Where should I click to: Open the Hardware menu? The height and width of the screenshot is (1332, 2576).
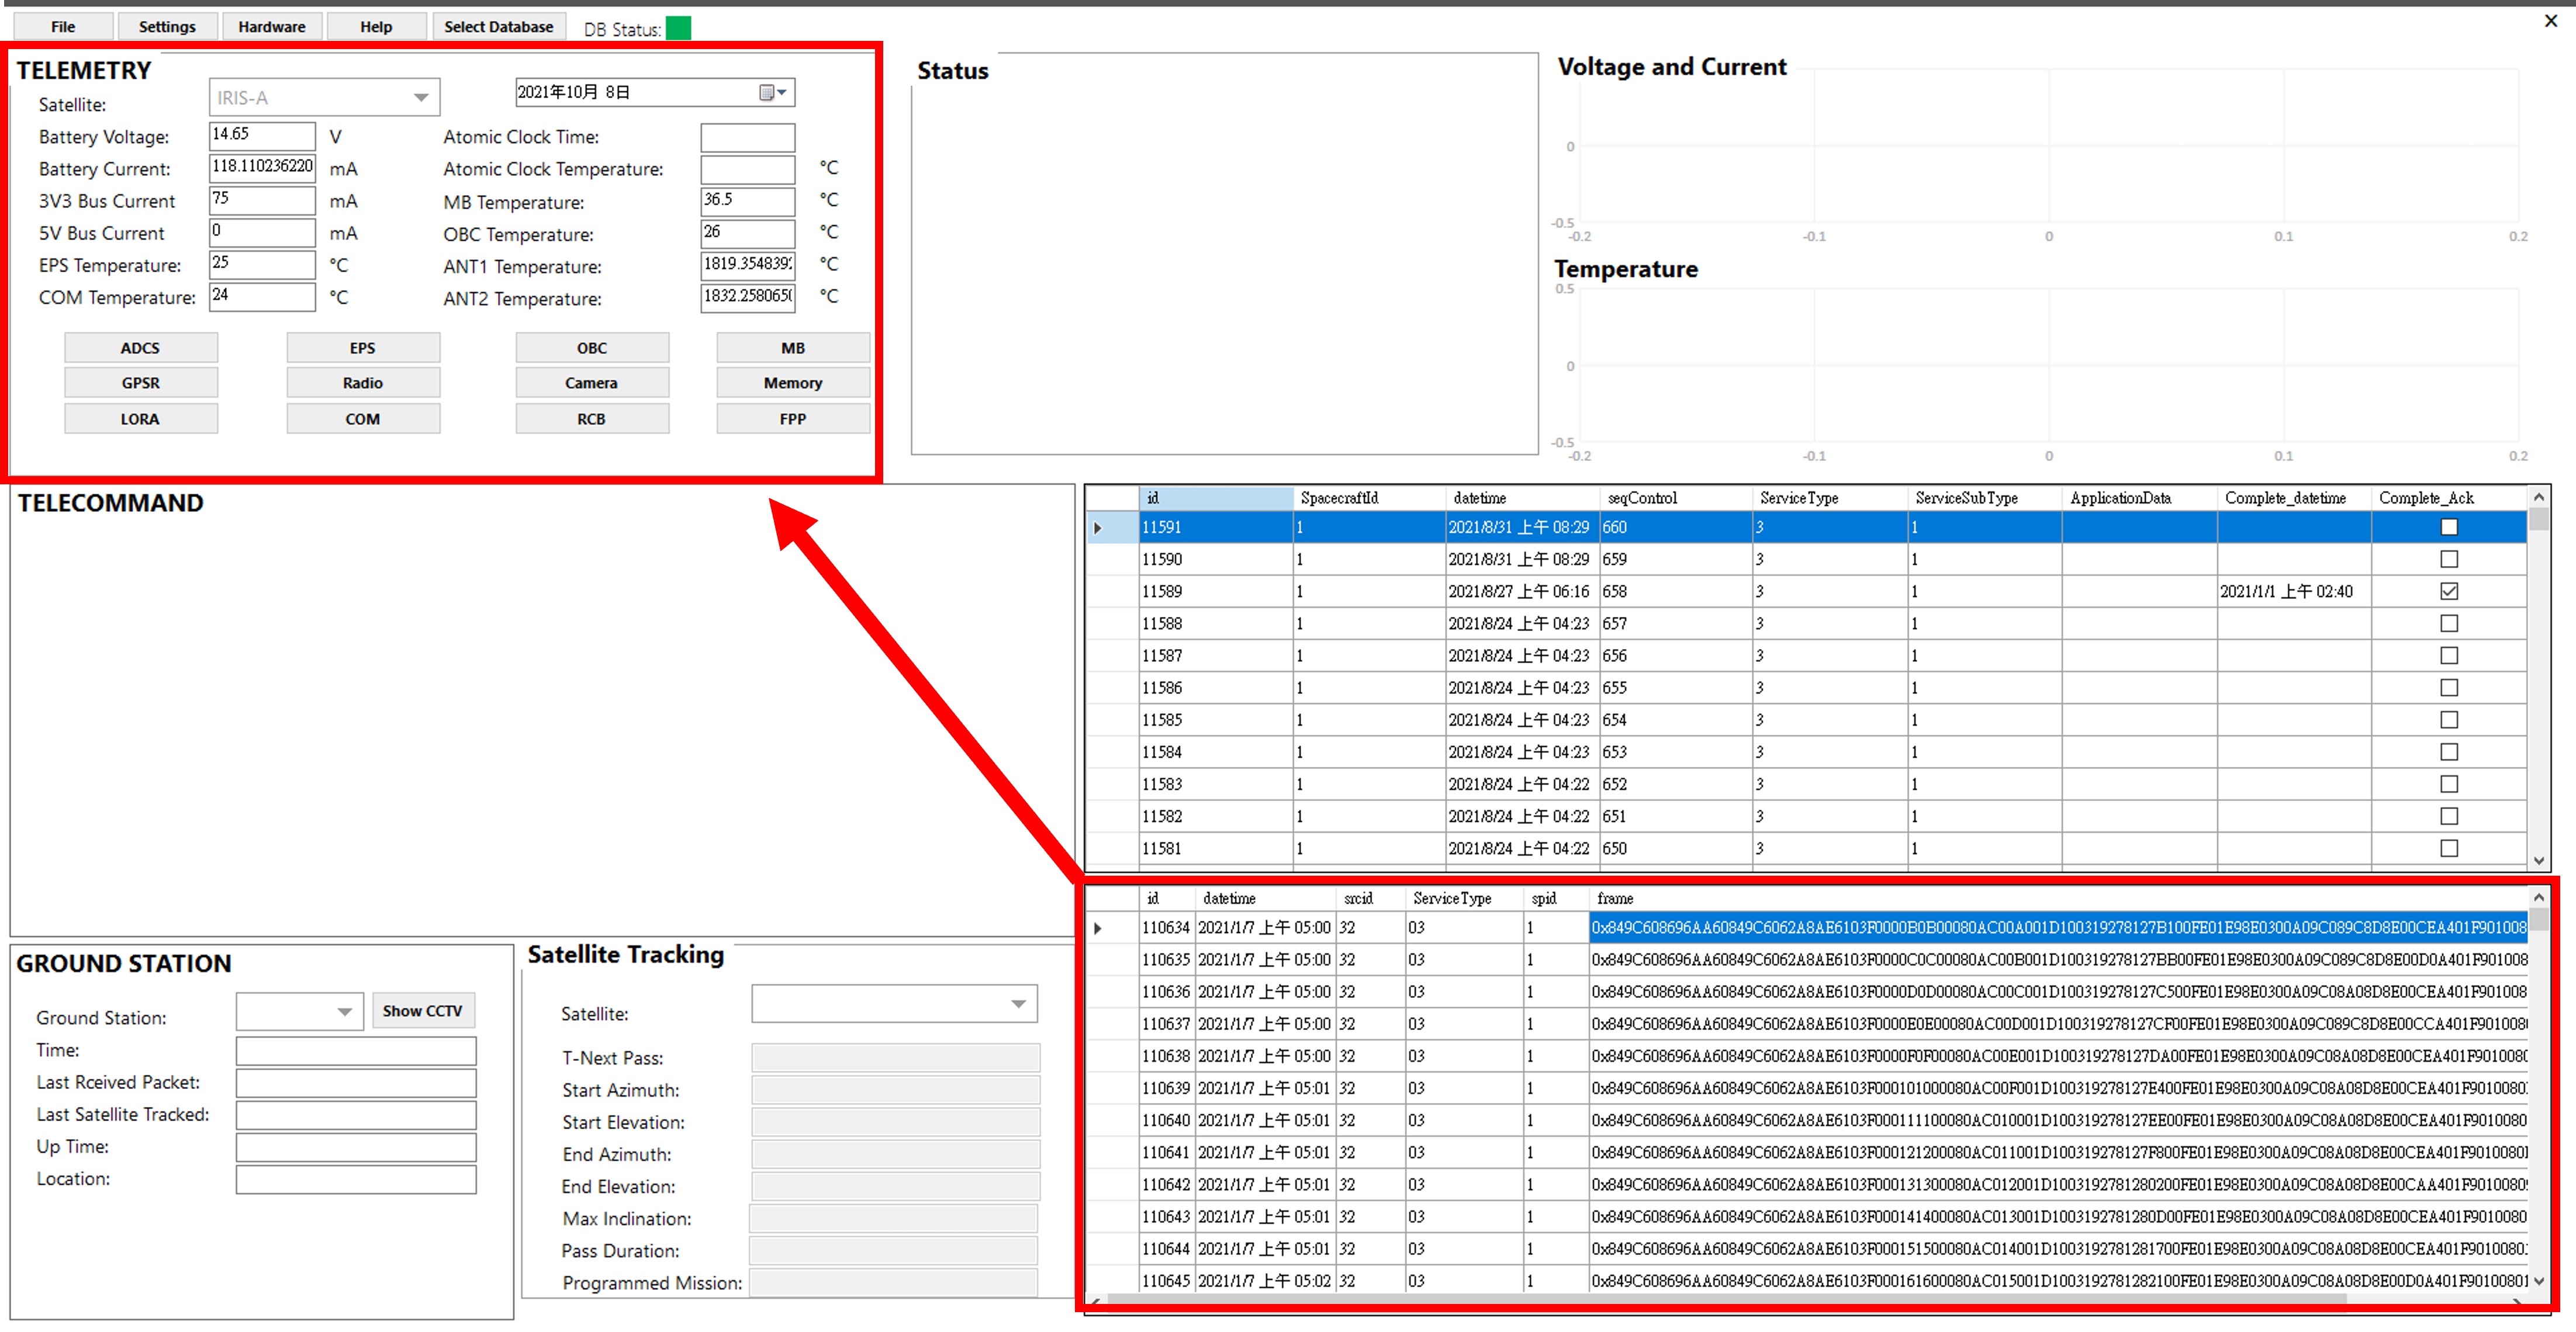point(271,27)
